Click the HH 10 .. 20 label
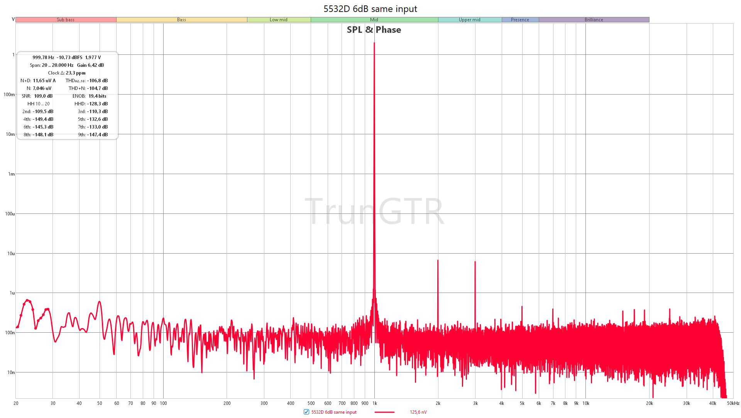This screenshot has width=741, height=418. click(x=38, y=104)
